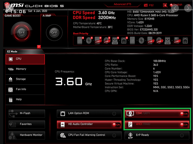Click the Memory Size 8192MB line
The width and height of the screenshot is (193, 144).
point(141,19)
